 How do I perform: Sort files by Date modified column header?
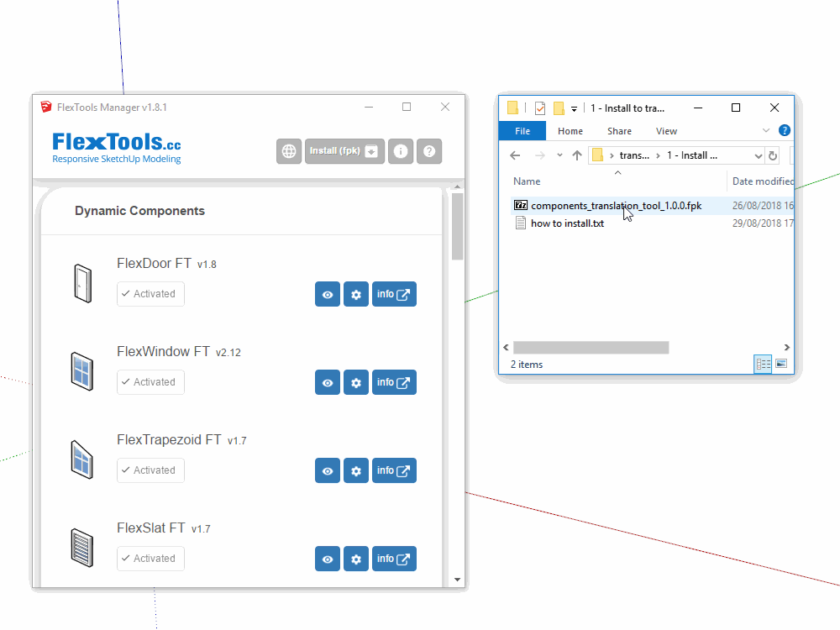(x=763, y=181)
